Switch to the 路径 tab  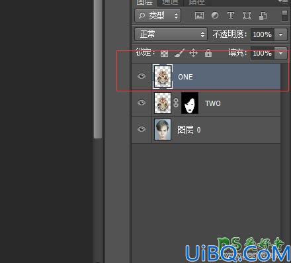[x=196, y=2]
